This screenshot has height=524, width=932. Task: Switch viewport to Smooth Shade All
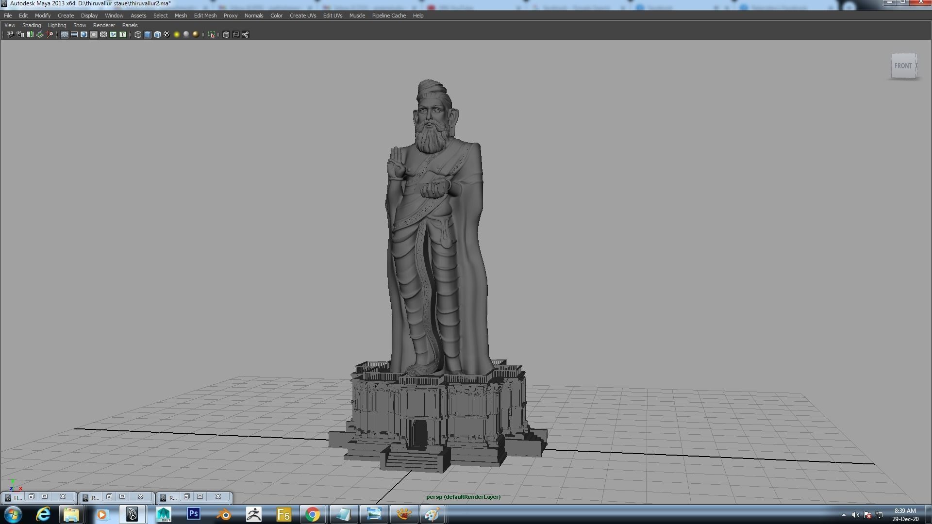coord(148,34)
